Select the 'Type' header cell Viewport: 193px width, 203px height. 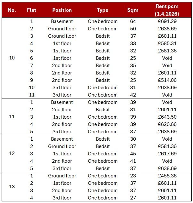(x=103, y=10)
